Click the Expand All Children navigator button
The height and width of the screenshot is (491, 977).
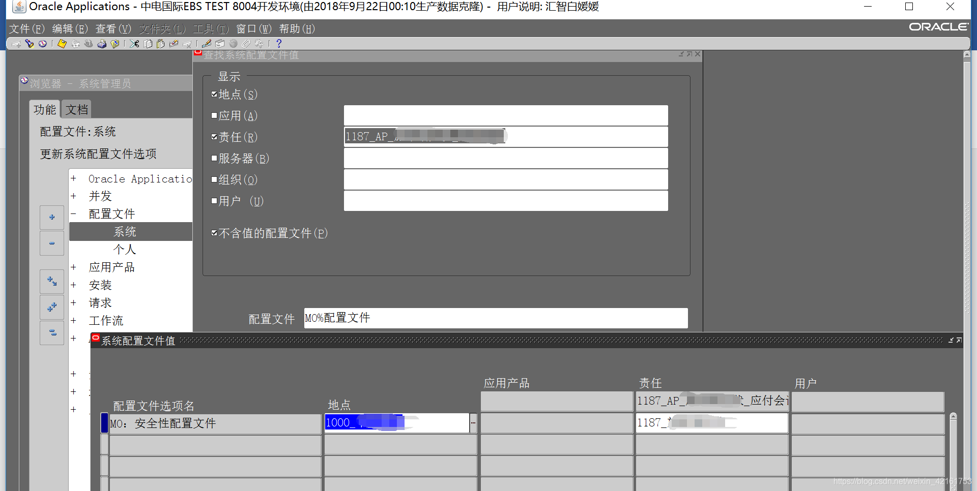(52, 282)
